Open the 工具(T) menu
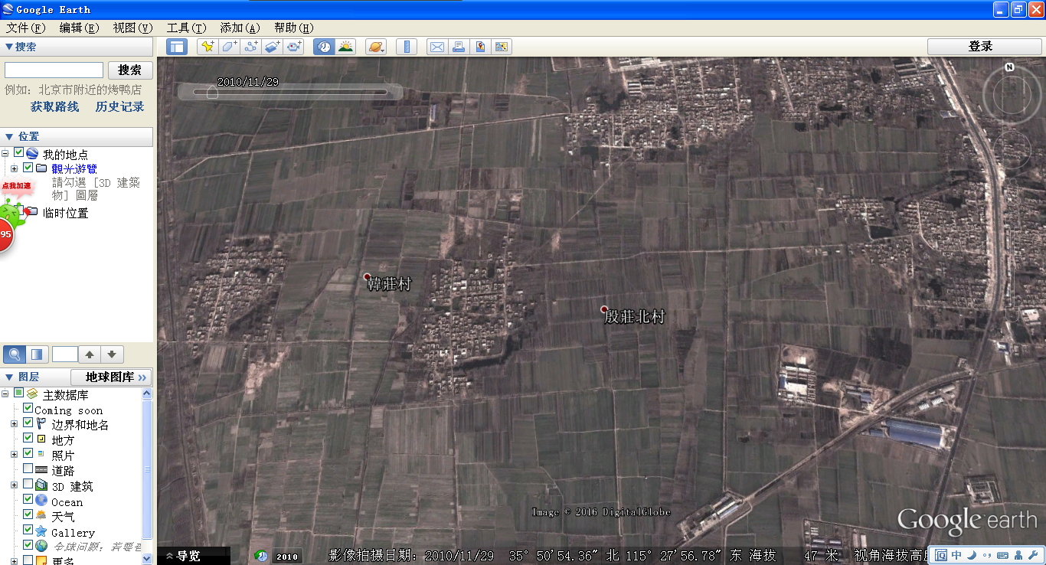The image size is (1046, 565). tap(186, 28)
